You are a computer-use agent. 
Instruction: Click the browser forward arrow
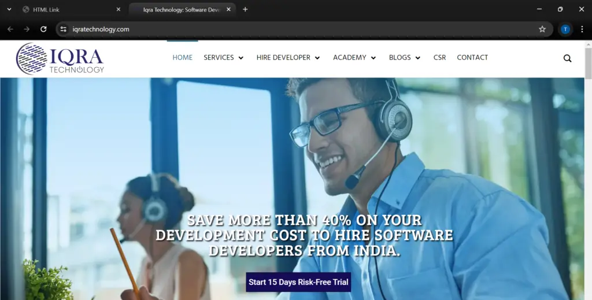27,29
